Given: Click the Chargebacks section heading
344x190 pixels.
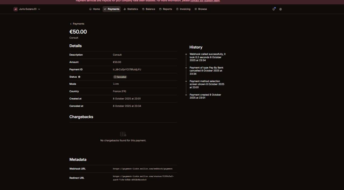Looking at the screenshot, I should pos(81,117).
